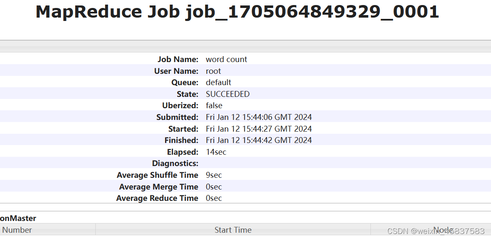491x239 pixels.
Task: Select the 'root' user name value
Action: click(213, 71)
